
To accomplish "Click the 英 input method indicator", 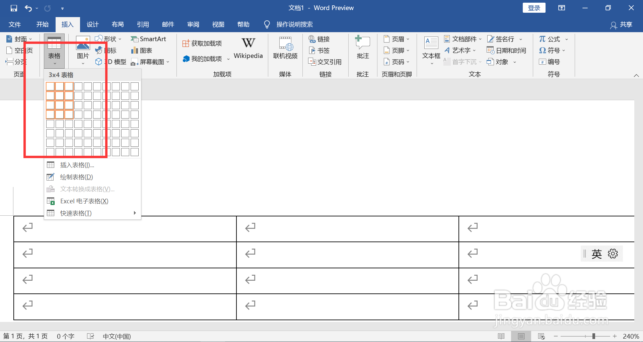I will click(596, 254).
